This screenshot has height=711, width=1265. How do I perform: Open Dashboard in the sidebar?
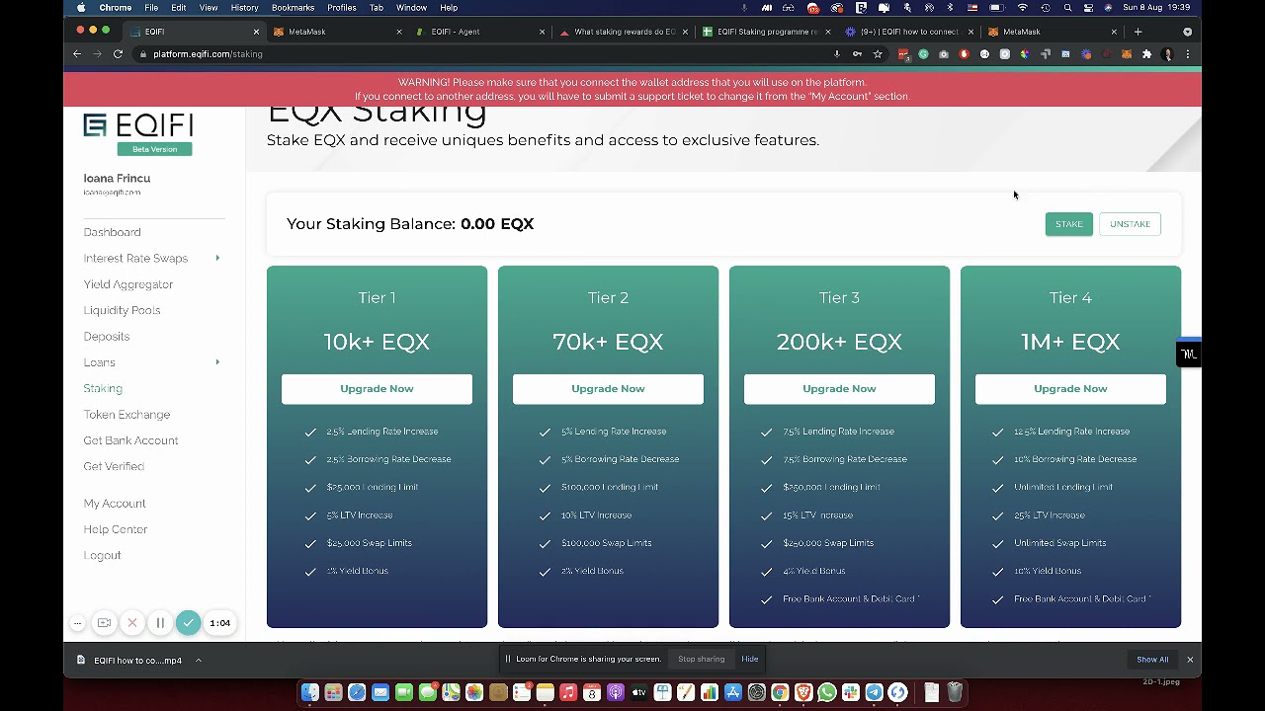[113, 232]
